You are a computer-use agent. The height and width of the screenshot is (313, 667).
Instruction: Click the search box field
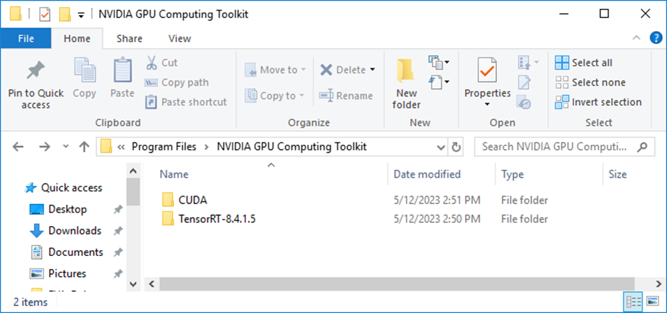555,148
